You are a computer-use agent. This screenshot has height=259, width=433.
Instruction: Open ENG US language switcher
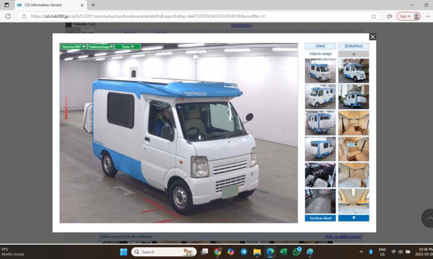(382, 252)
